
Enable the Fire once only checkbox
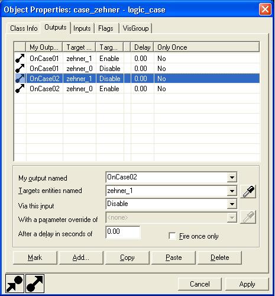pyautogui.click(x=172, y=236)
